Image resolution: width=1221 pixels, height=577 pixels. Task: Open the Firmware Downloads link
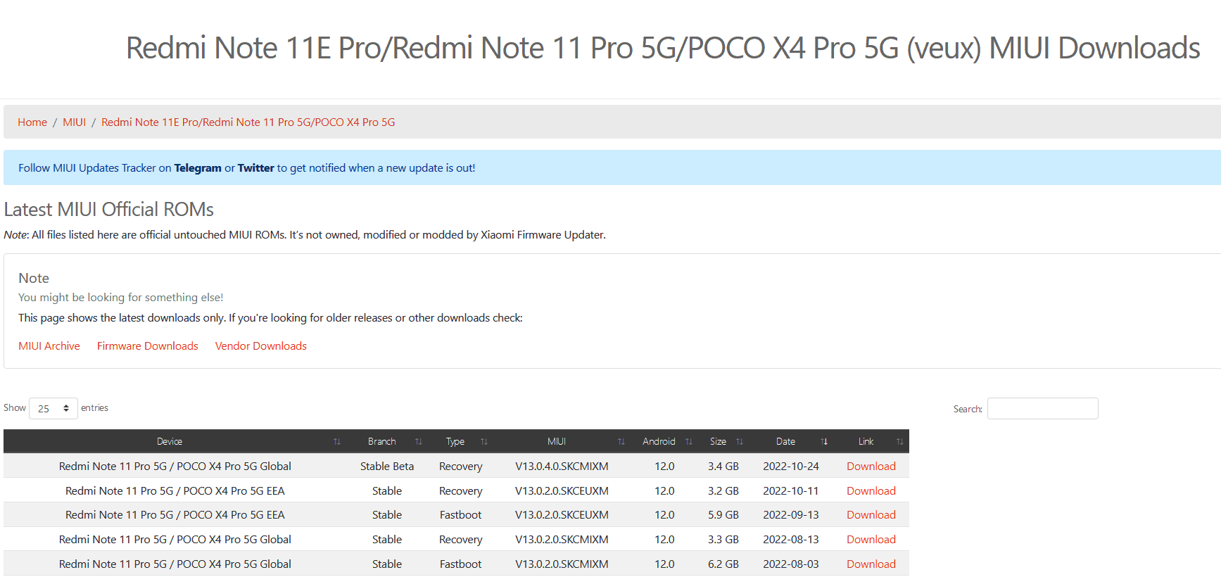[148, 346]
